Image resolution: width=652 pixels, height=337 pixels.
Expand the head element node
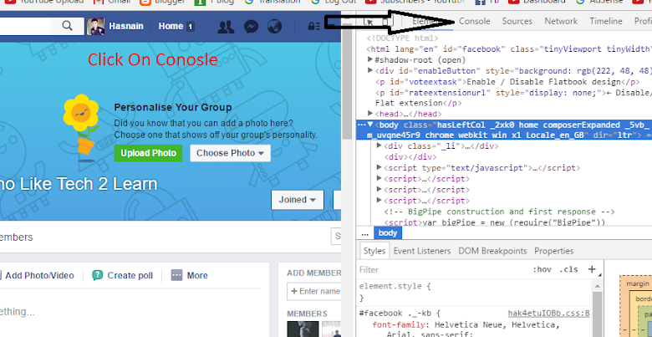pyautogui.click(x=370, y=113)
